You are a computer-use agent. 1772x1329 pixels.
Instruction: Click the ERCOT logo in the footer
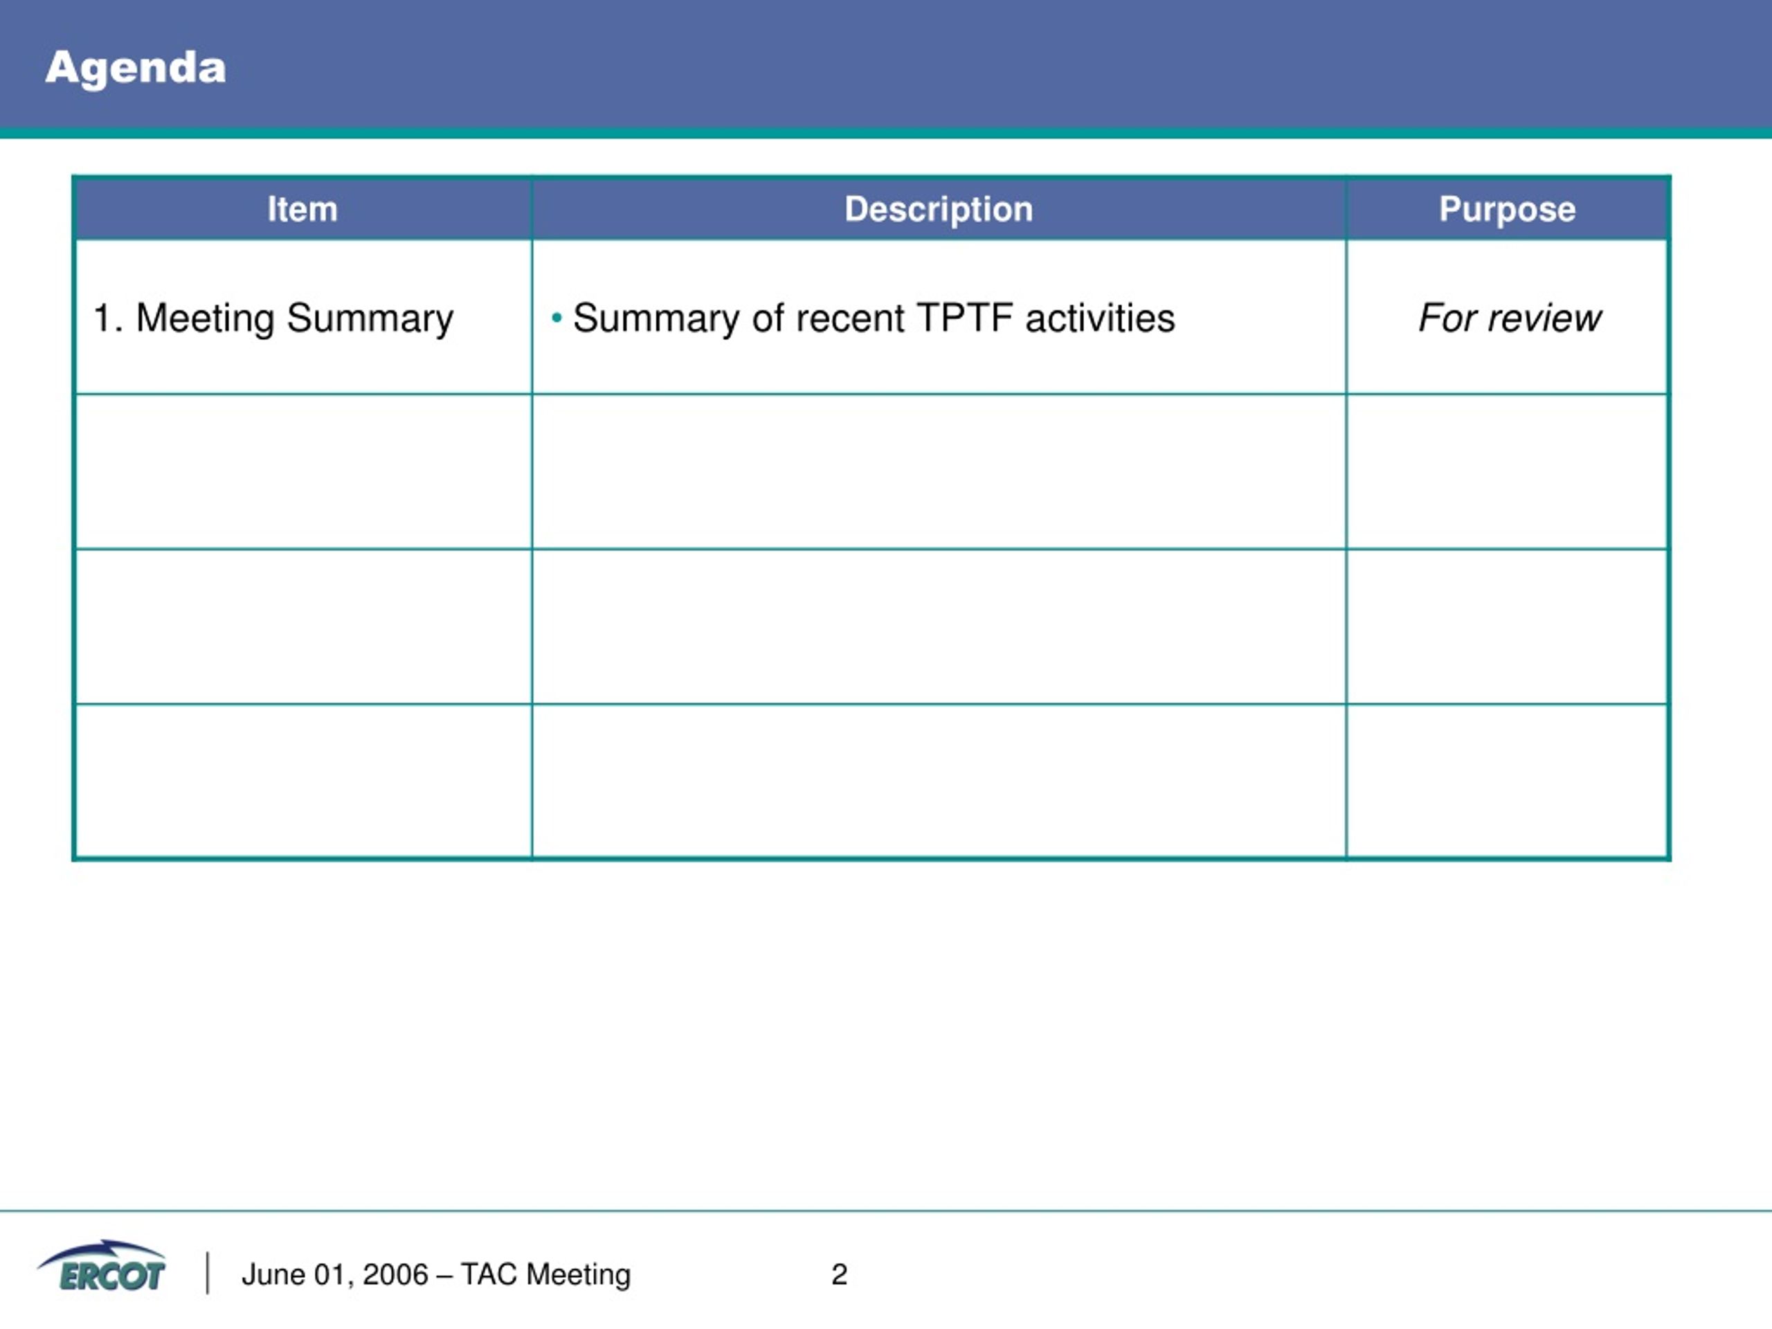pos(102,1267)
